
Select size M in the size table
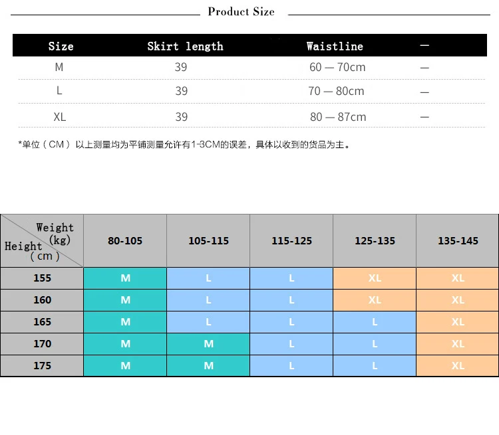pyautogui.click(x=59, y=67)
